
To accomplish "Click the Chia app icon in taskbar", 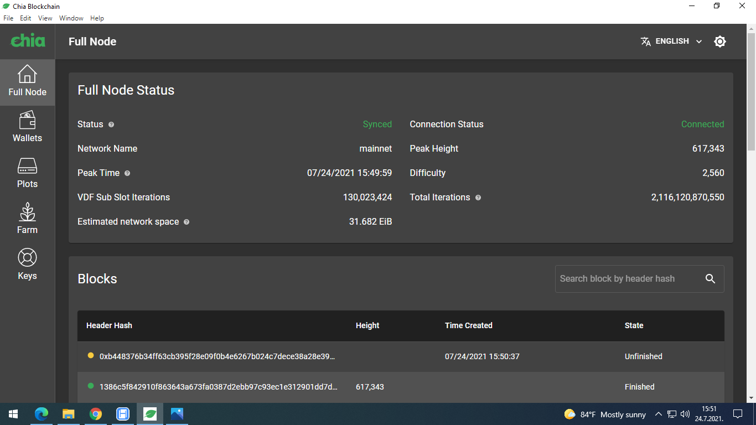I will click(149, 414).
